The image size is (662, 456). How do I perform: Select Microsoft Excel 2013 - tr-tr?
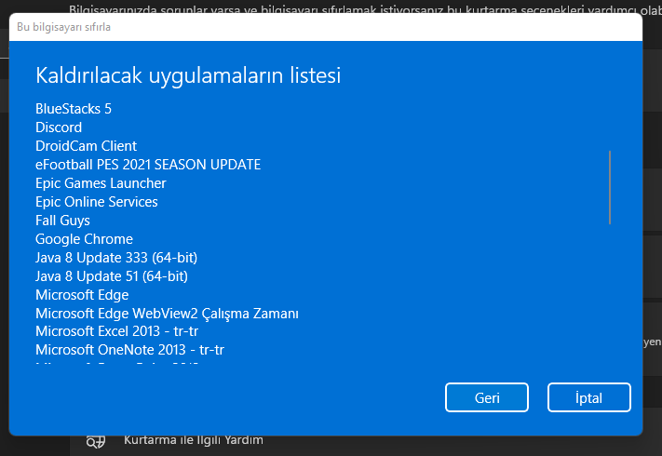(x=117, y=331)
